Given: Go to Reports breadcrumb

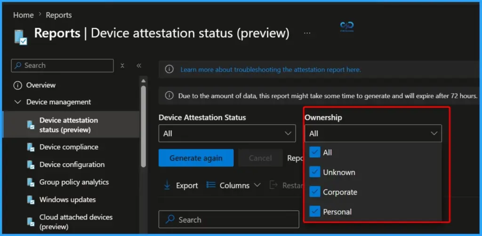Looking at the screenshot, I should tap(59, 15).
